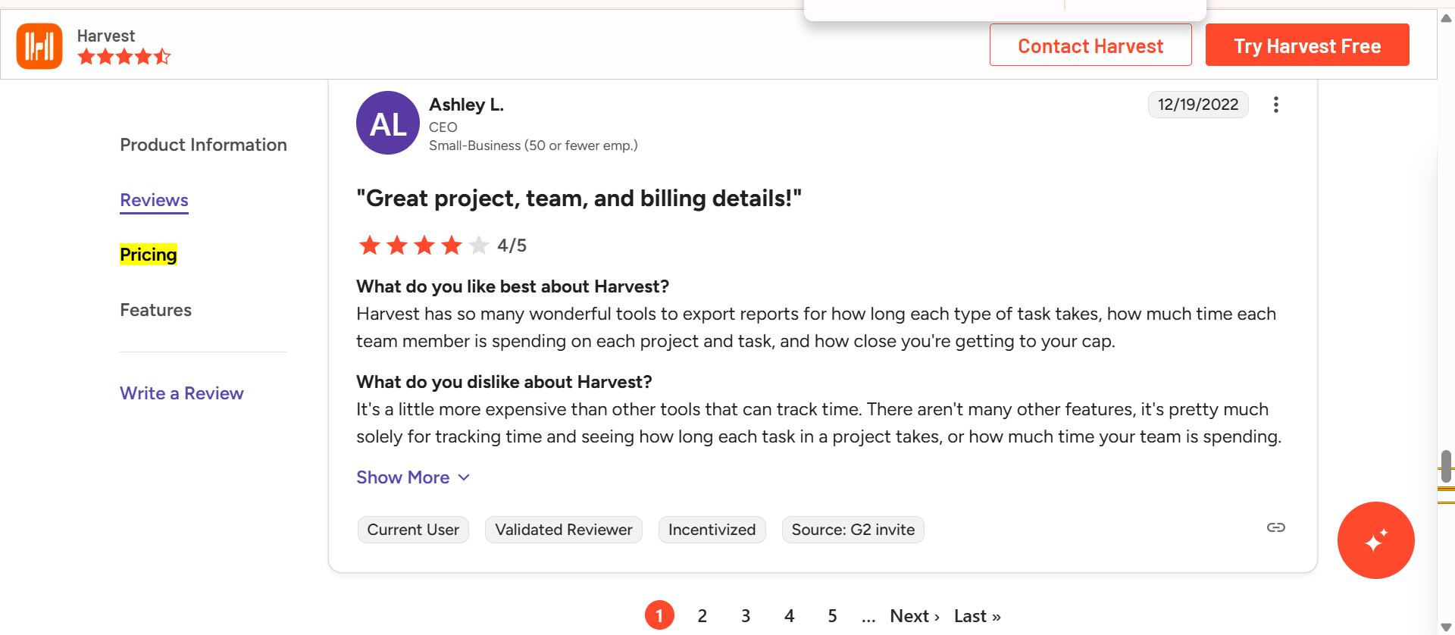Go to page 5 of reviews
This screenshot has height=635, width=1455.
click(x=832, y=616)
